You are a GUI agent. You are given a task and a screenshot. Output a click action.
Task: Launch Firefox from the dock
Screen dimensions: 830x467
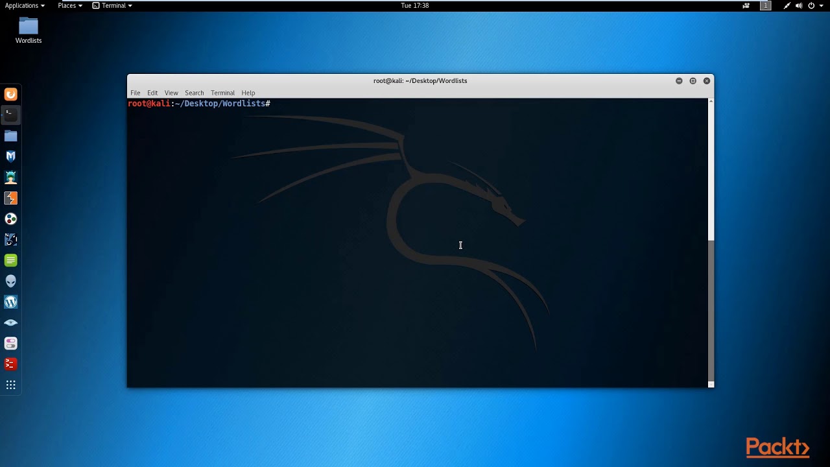(11, 95)
